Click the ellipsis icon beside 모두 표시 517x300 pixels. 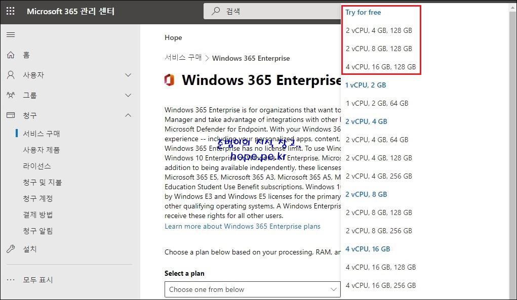tap(11, 280)
